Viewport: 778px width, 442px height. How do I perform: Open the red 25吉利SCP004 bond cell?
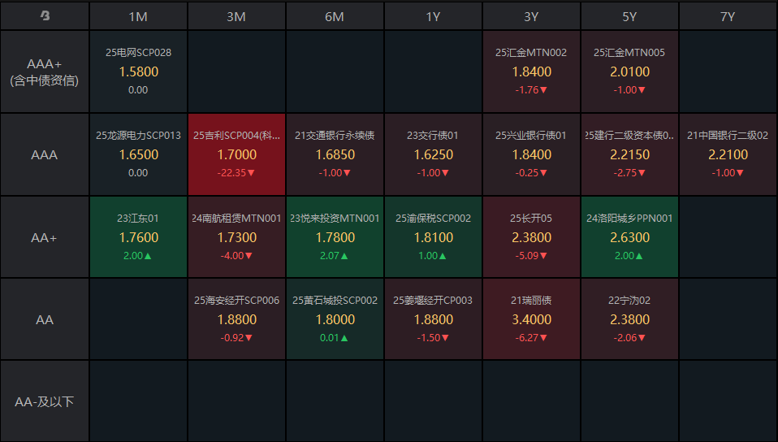pos(236,154)
